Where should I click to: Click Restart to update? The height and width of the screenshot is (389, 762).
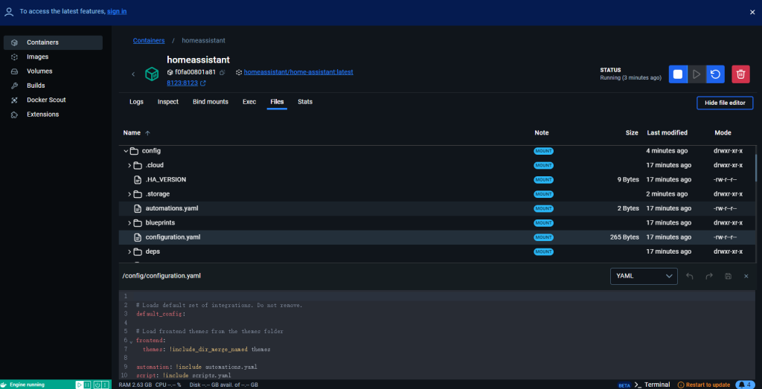pos(704,385)
